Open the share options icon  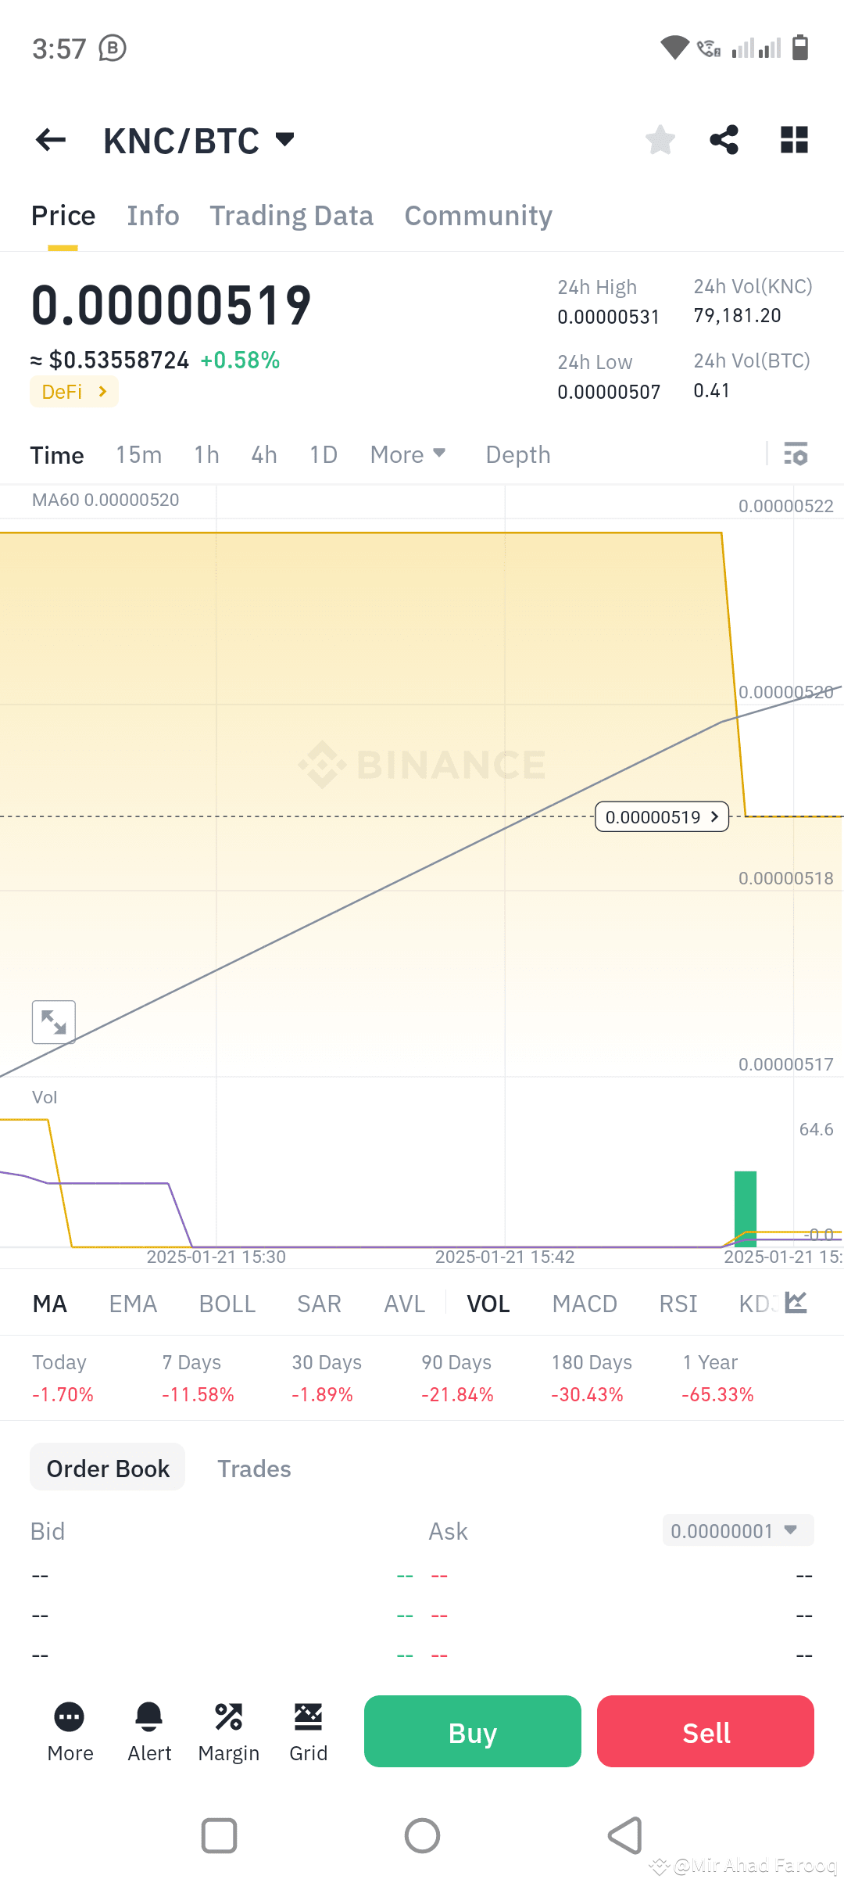click(723, 139)
